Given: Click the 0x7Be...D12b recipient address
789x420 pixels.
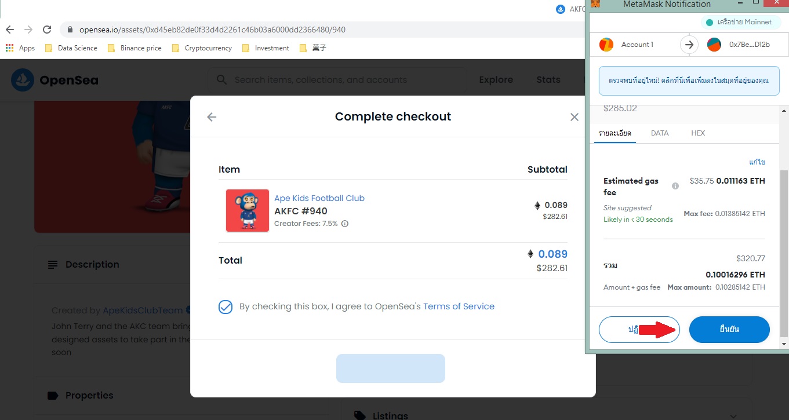Looking at the screenshot, I should 750,45.
